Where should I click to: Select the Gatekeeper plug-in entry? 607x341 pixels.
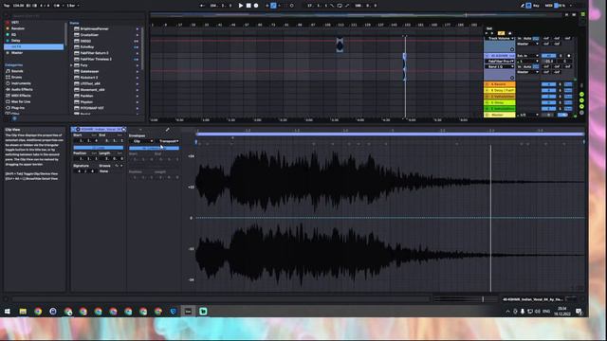coord(89,72)
